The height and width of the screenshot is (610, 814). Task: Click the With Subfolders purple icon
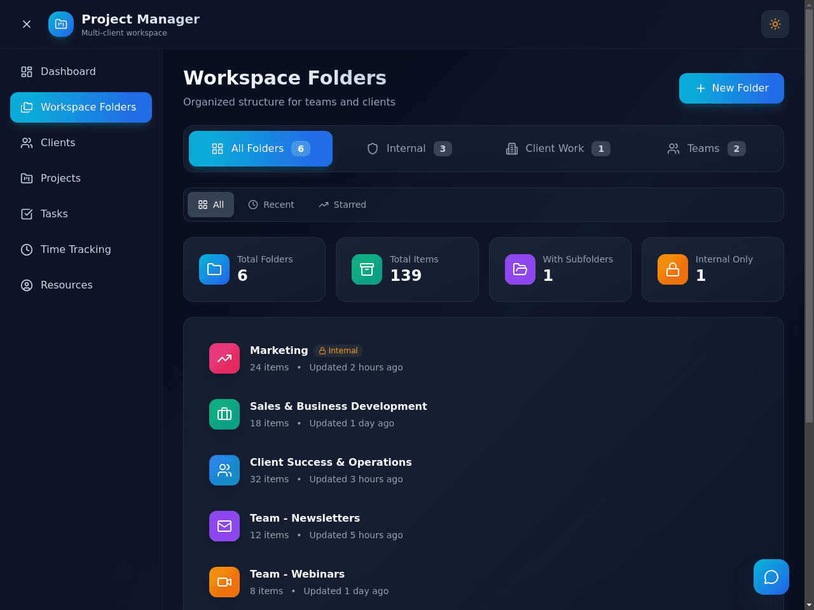click(x=520, y=269)
